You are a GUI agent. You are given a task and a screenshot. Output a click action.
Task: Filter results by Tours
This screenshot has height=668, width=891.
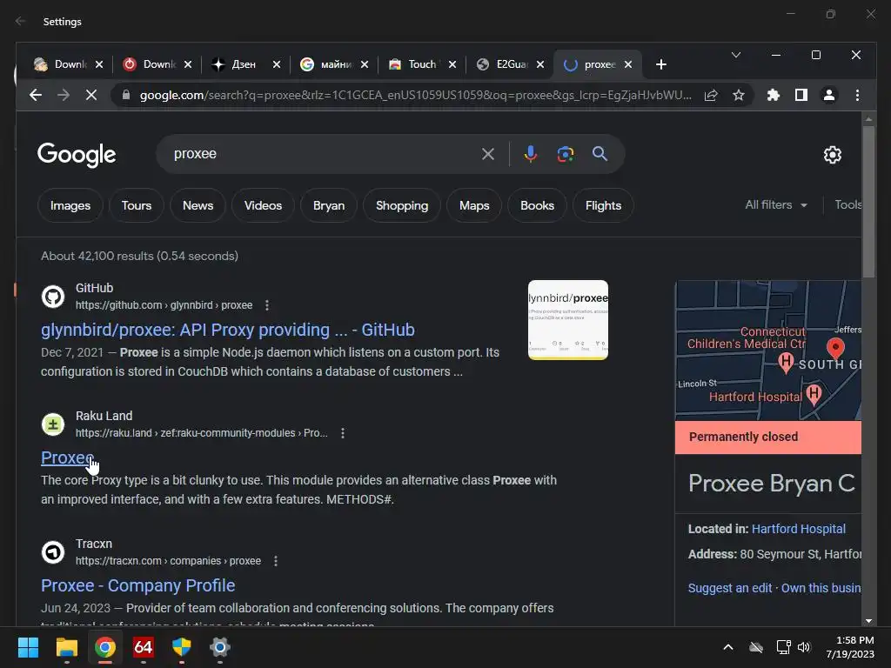(137, 205)
